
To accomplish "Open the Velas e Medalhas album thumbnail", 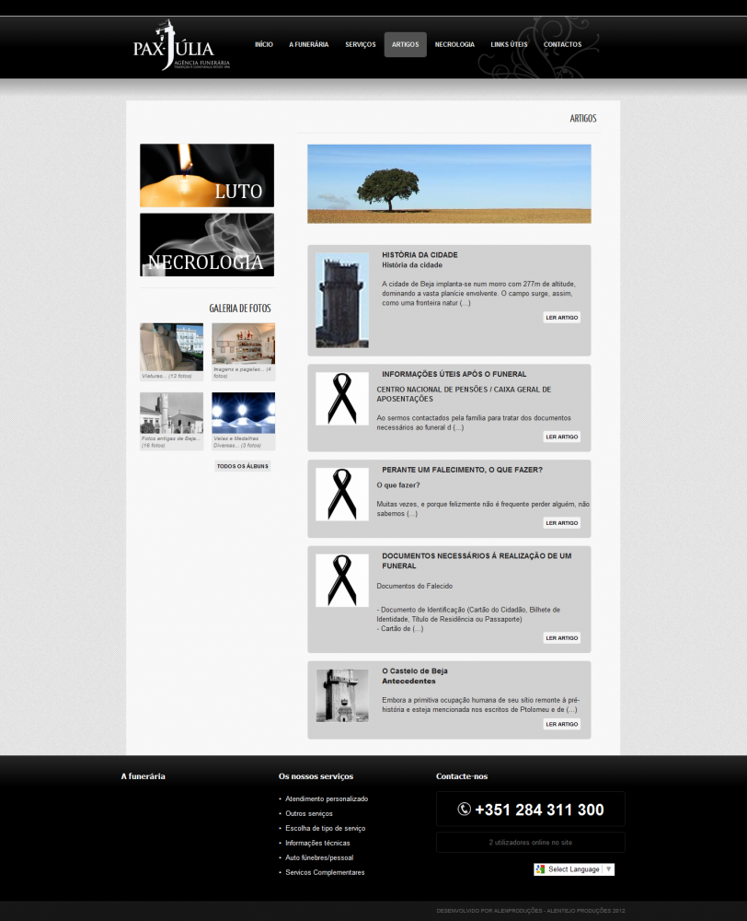I will pyautogui.click(x=243, y=413).
